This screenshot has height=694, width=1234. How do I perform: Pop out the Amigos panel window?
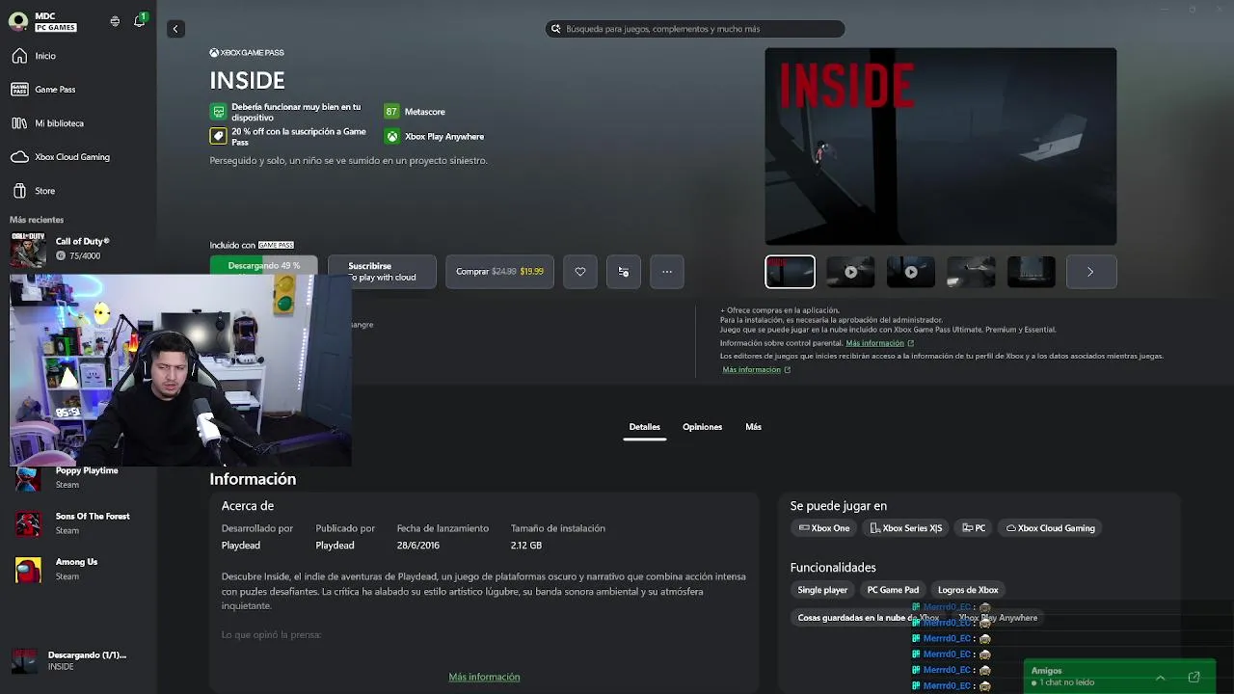(1194, 678)
